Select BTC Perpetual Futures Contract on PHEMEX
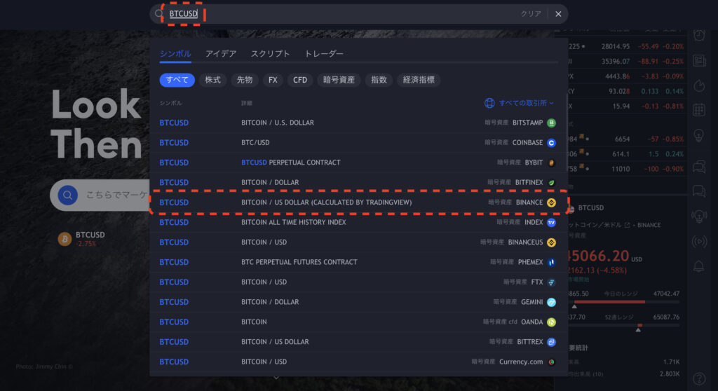The height and width of the screenshot is (391, 718). click(x=358, y=262)
